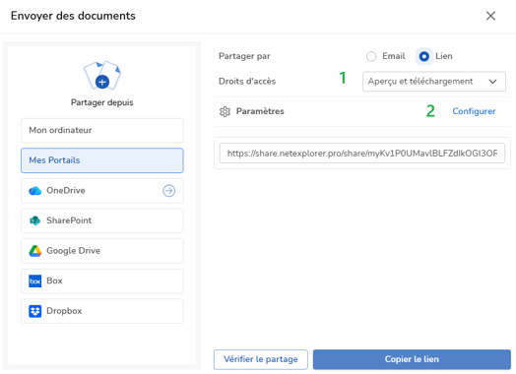The width and height of the screenshot is (516, 374).
Task: Click the arrow circle icon beside OneDrive
Action: click(168, 191)
